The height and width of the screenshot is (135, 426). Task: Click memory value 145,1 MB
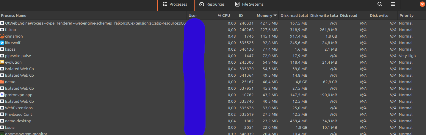click(x=269, y=36)
